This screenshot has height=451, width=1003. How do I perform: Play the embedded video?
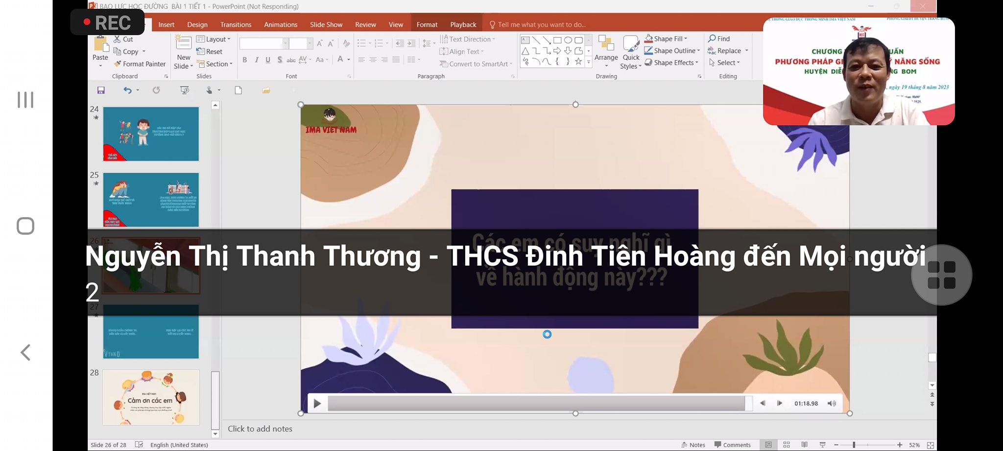pyautogui.click(x=317, y=404)
